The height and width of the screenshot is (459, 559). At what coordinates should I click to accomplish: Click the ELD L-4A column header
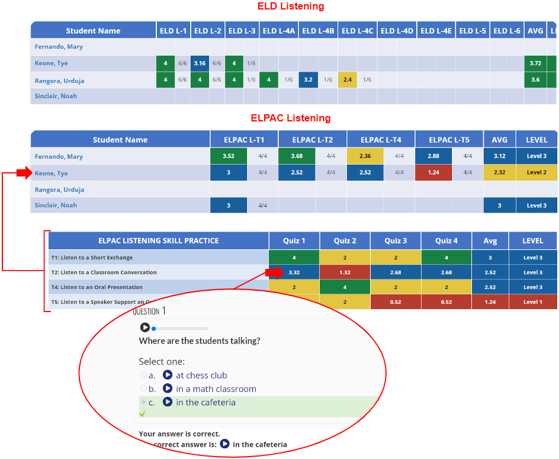click(x=279, y=31)
